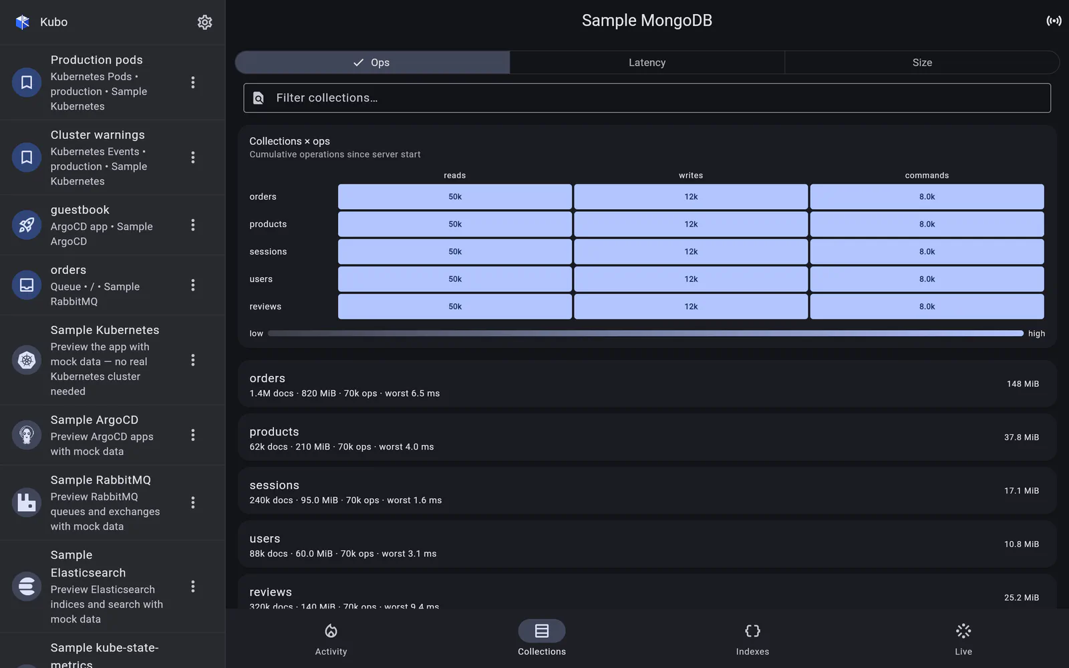This screenshot has height=668, width=1069.
Task: Click the '148 MiB' value for orders
Action: [1023, 384]
